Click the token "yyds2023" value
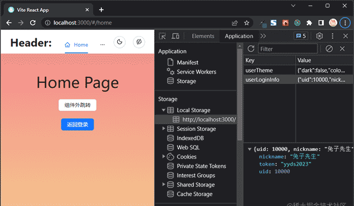This screenshot has height=206, width=354. (296, 164)
